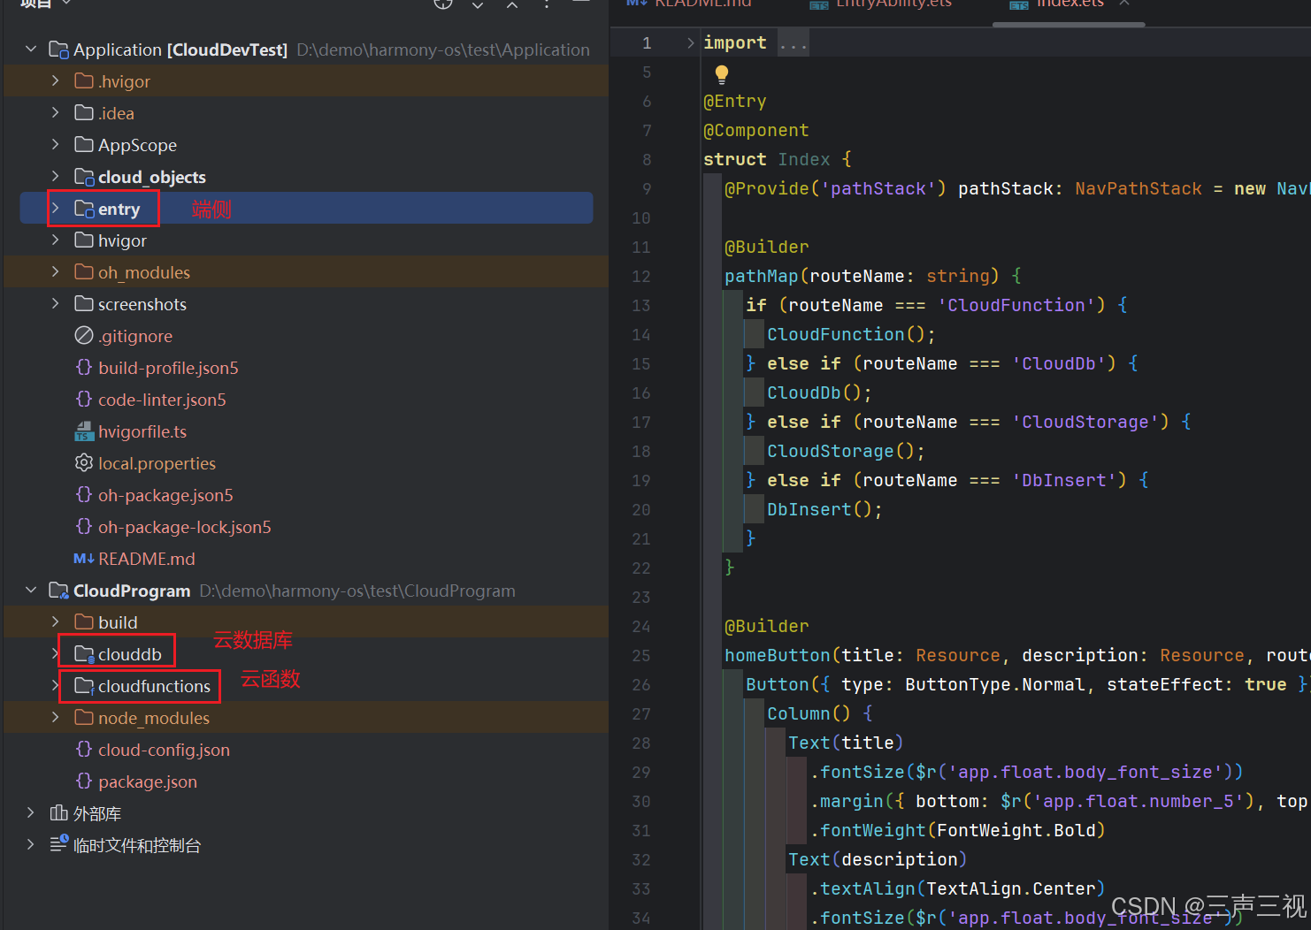Click the code-linter.json5 braces icon

tap(84, 400)
